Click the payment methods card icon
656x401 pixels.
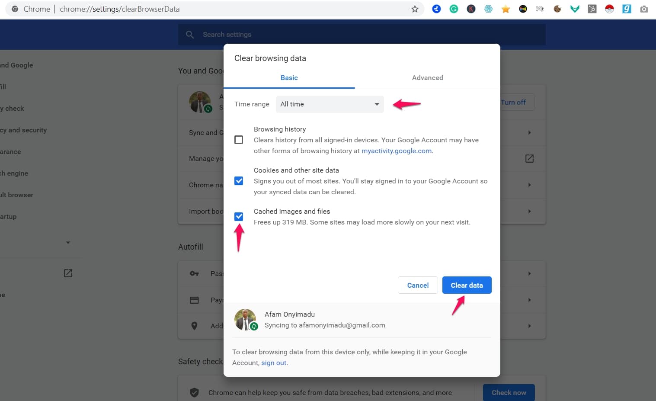tap(195, 300)
